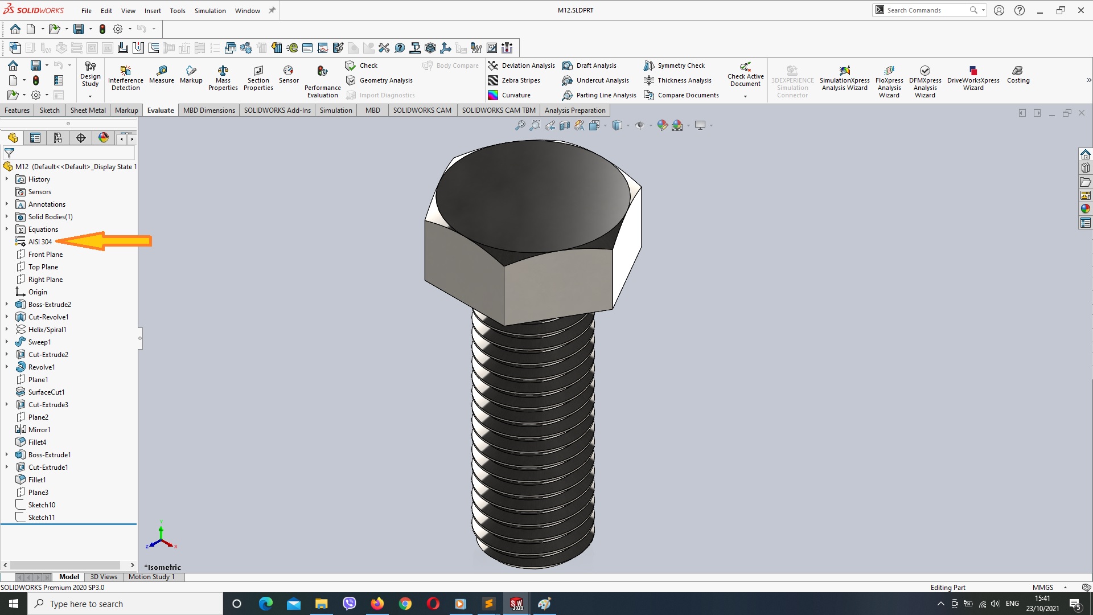Expand Solid Bodies(1) node
The image size is (1093, 615).
coord(7,216)
